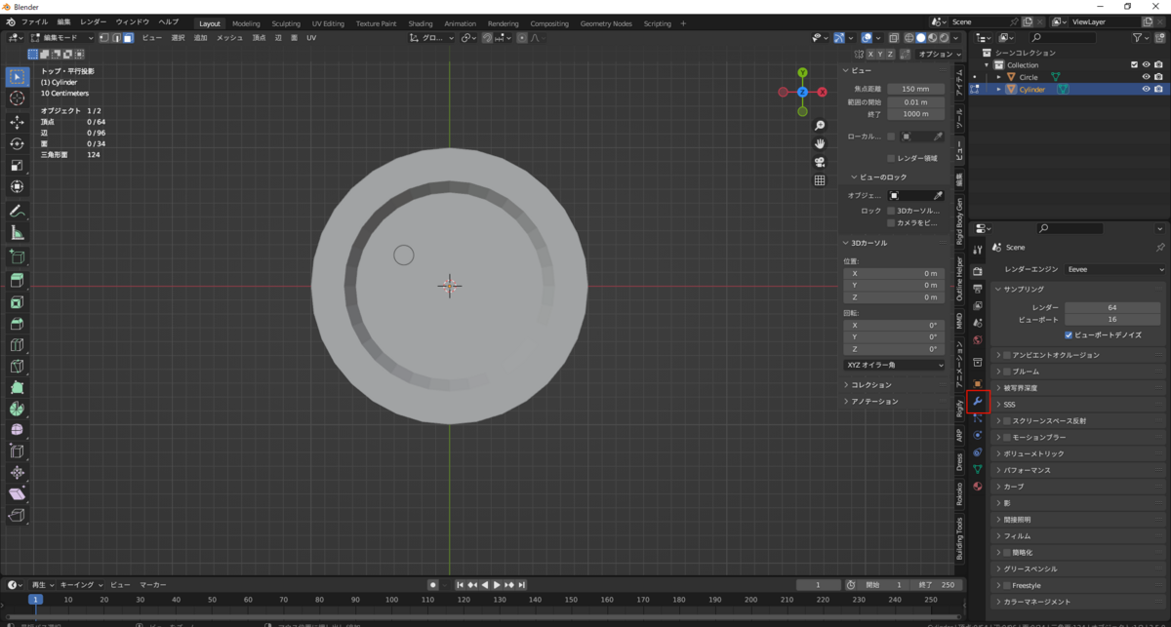Activate the Extrude Region tool
1171x627 pixels.
[x=17, y=280]
